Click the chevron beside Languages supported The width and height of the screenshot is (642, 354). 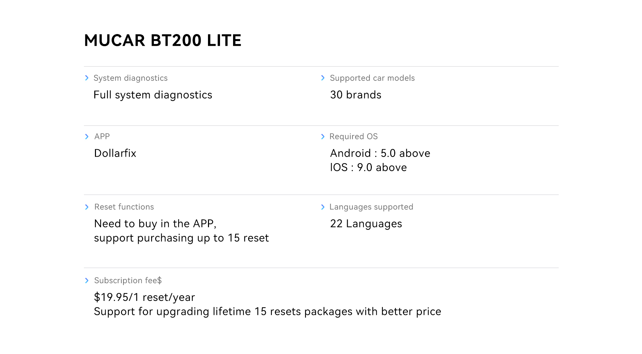[x=323, y=207]
